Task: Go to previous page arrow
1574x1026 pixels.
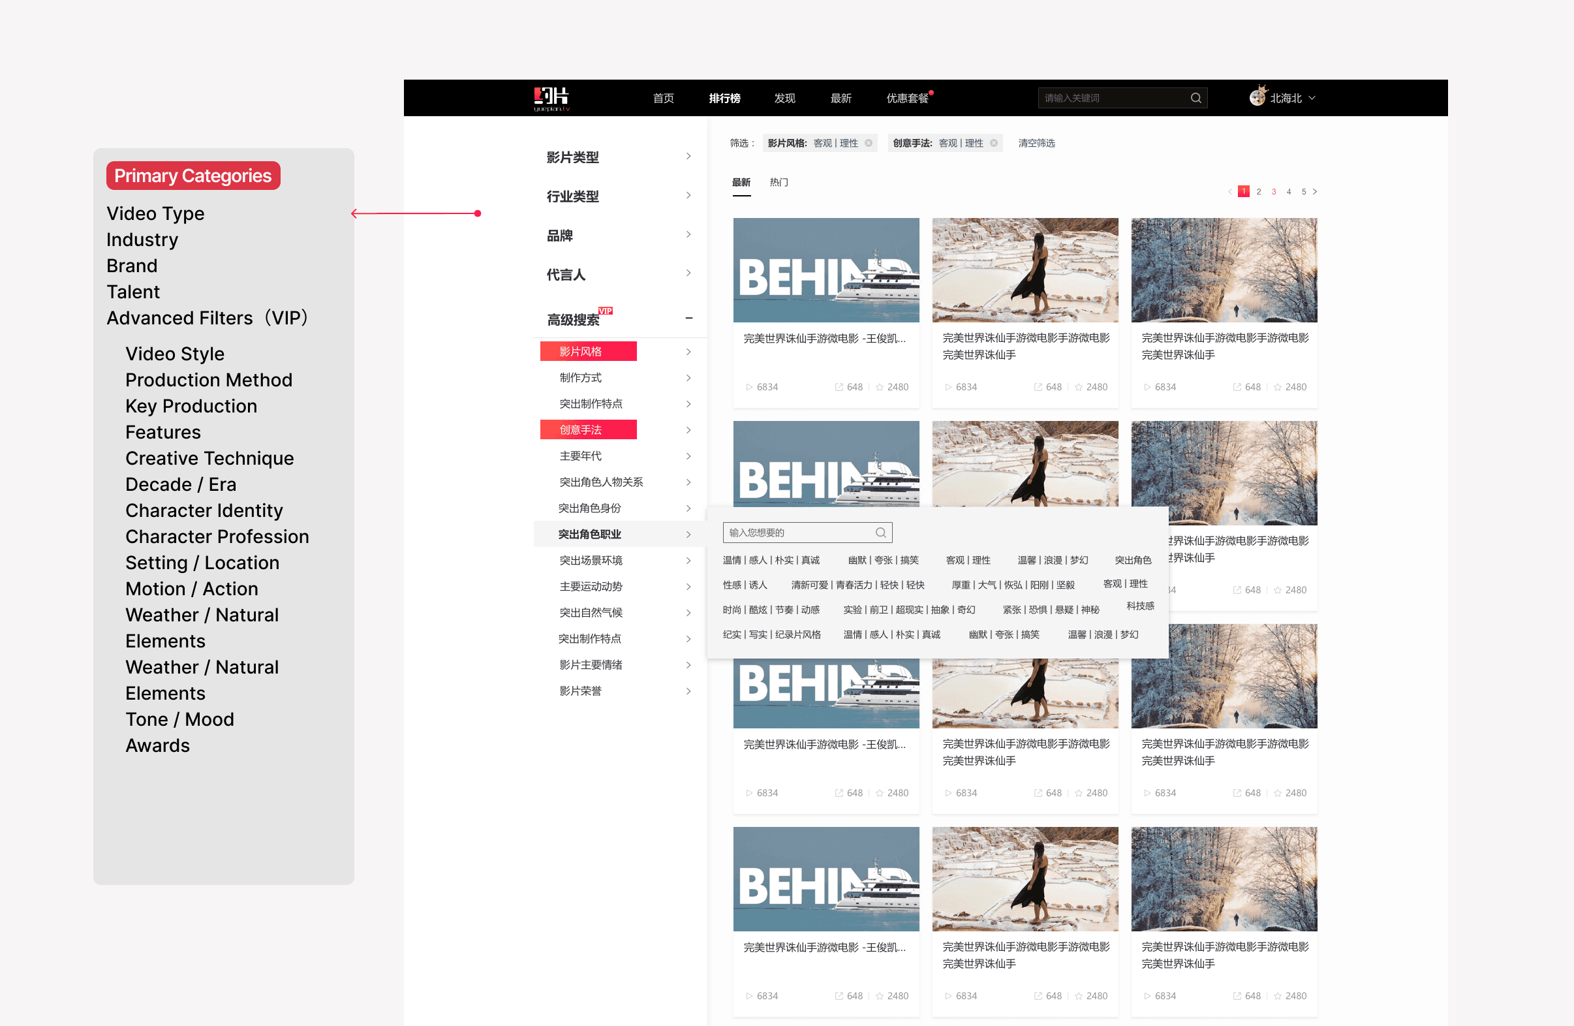Action: pos(1230,192)
